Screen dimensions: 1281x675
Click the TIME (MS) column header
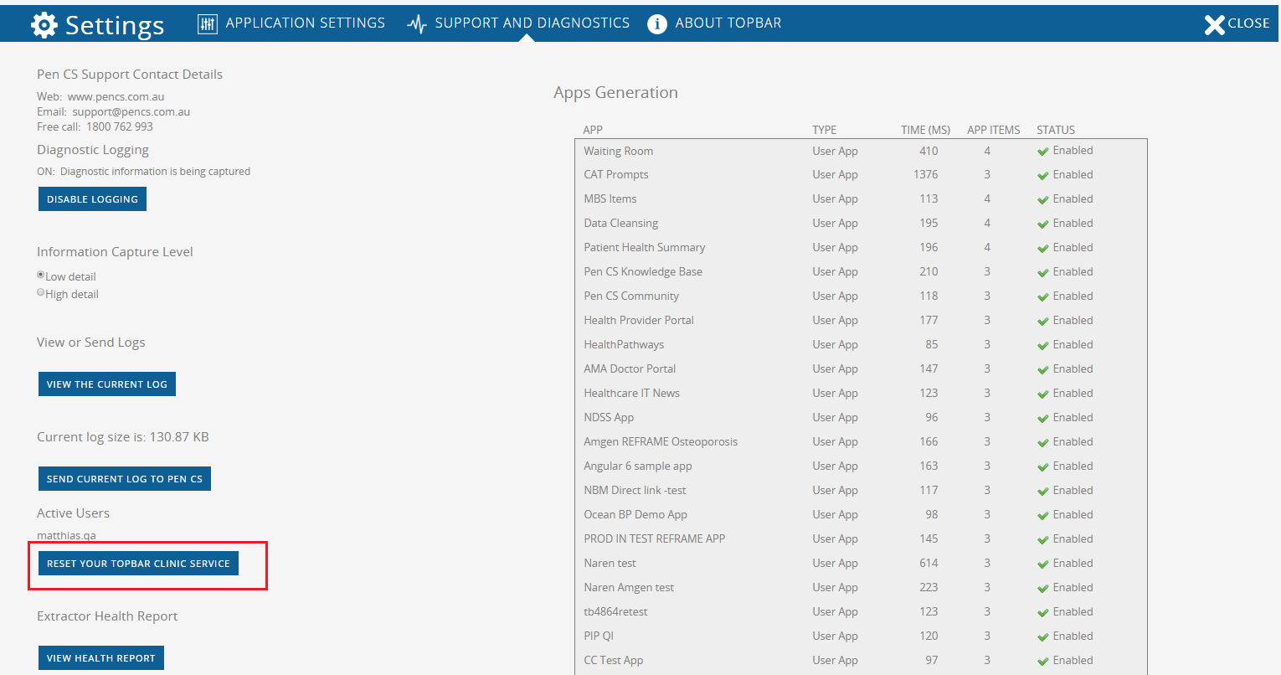(x=925, y=130)
